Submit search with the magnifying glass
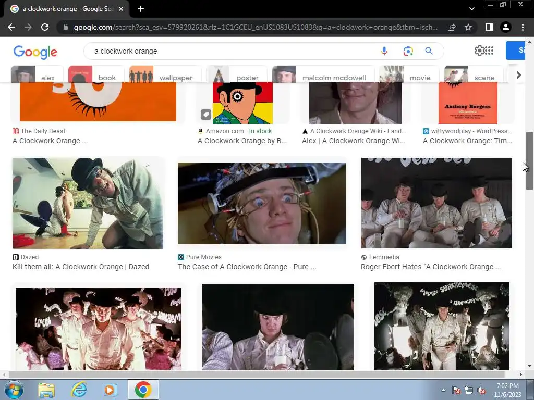 [429, 51]
